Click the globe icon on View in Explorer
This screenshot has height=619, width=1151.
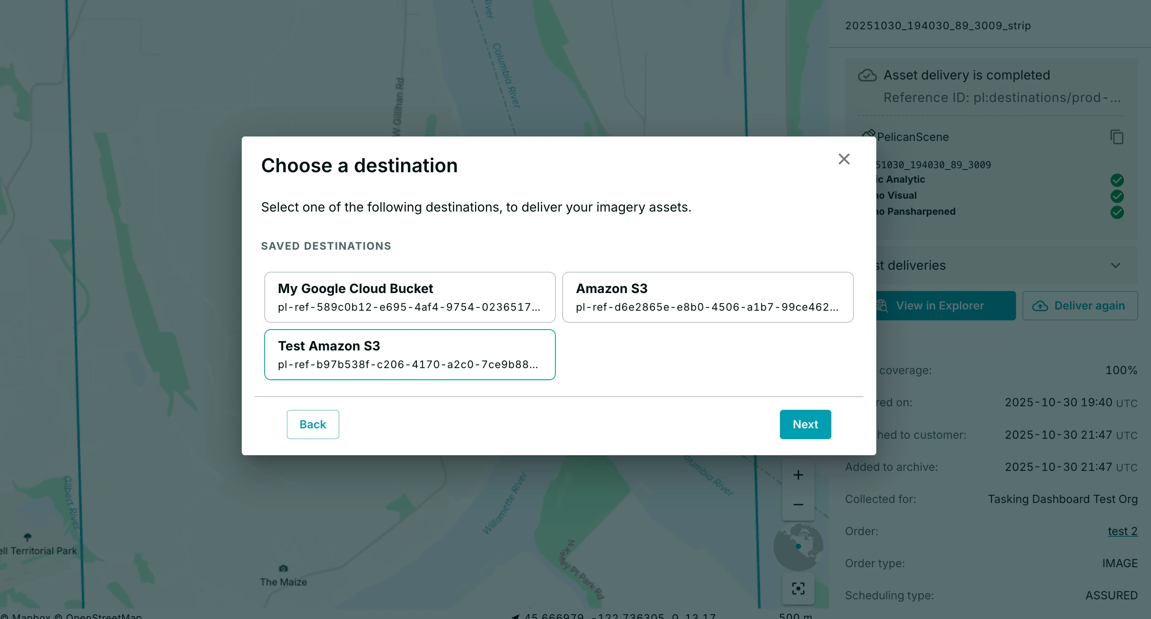pyautogui.click(x=882, y=306)
